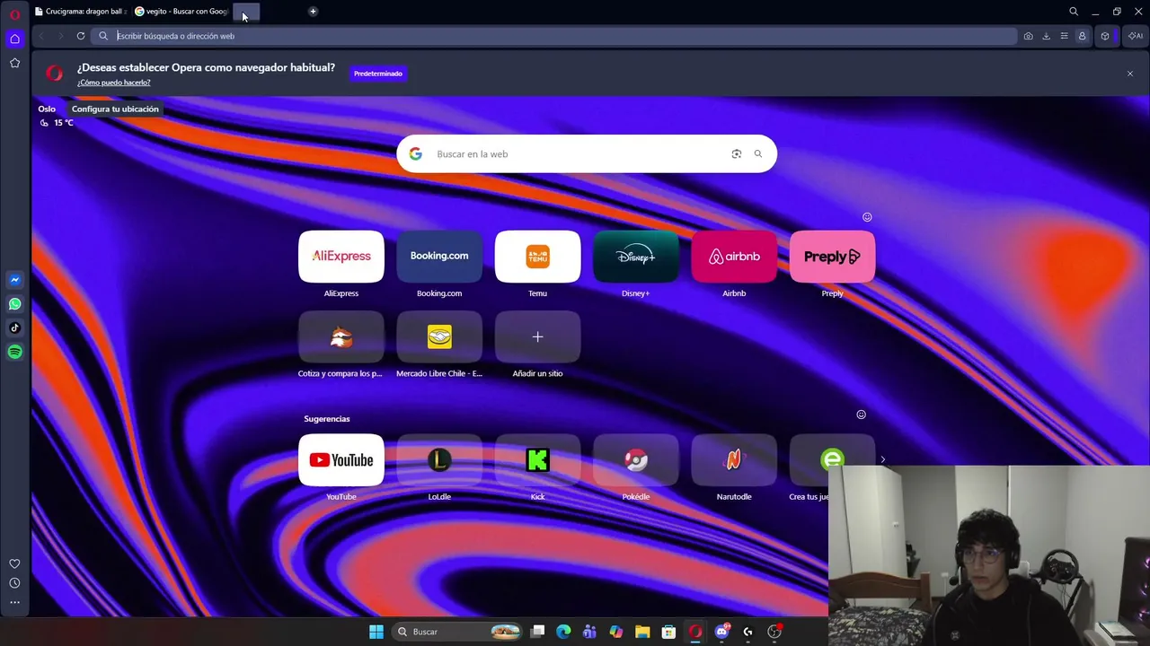Screen dimensions: 1150x646
Task: Launch Microsoft Edge from the taskbar
Action: click(x=563, y=632)
